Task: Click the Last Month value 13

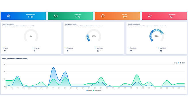Action: (x=161, y=51)
